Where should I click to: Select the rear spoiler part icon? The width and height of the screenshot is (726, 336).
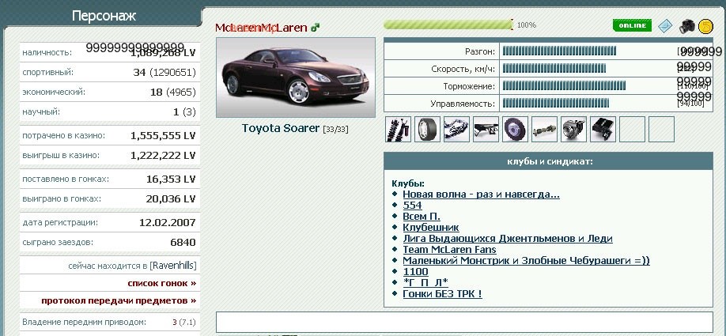[x=486, y=129]
